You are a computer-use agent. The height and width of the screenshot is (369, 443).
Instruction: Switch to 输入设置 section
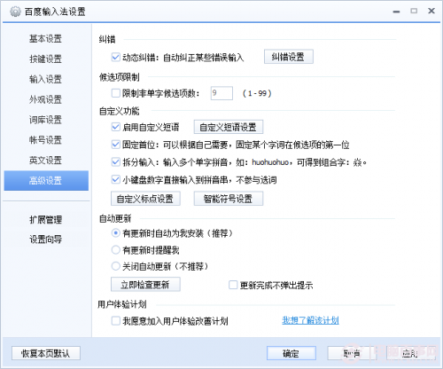point(45,79)
